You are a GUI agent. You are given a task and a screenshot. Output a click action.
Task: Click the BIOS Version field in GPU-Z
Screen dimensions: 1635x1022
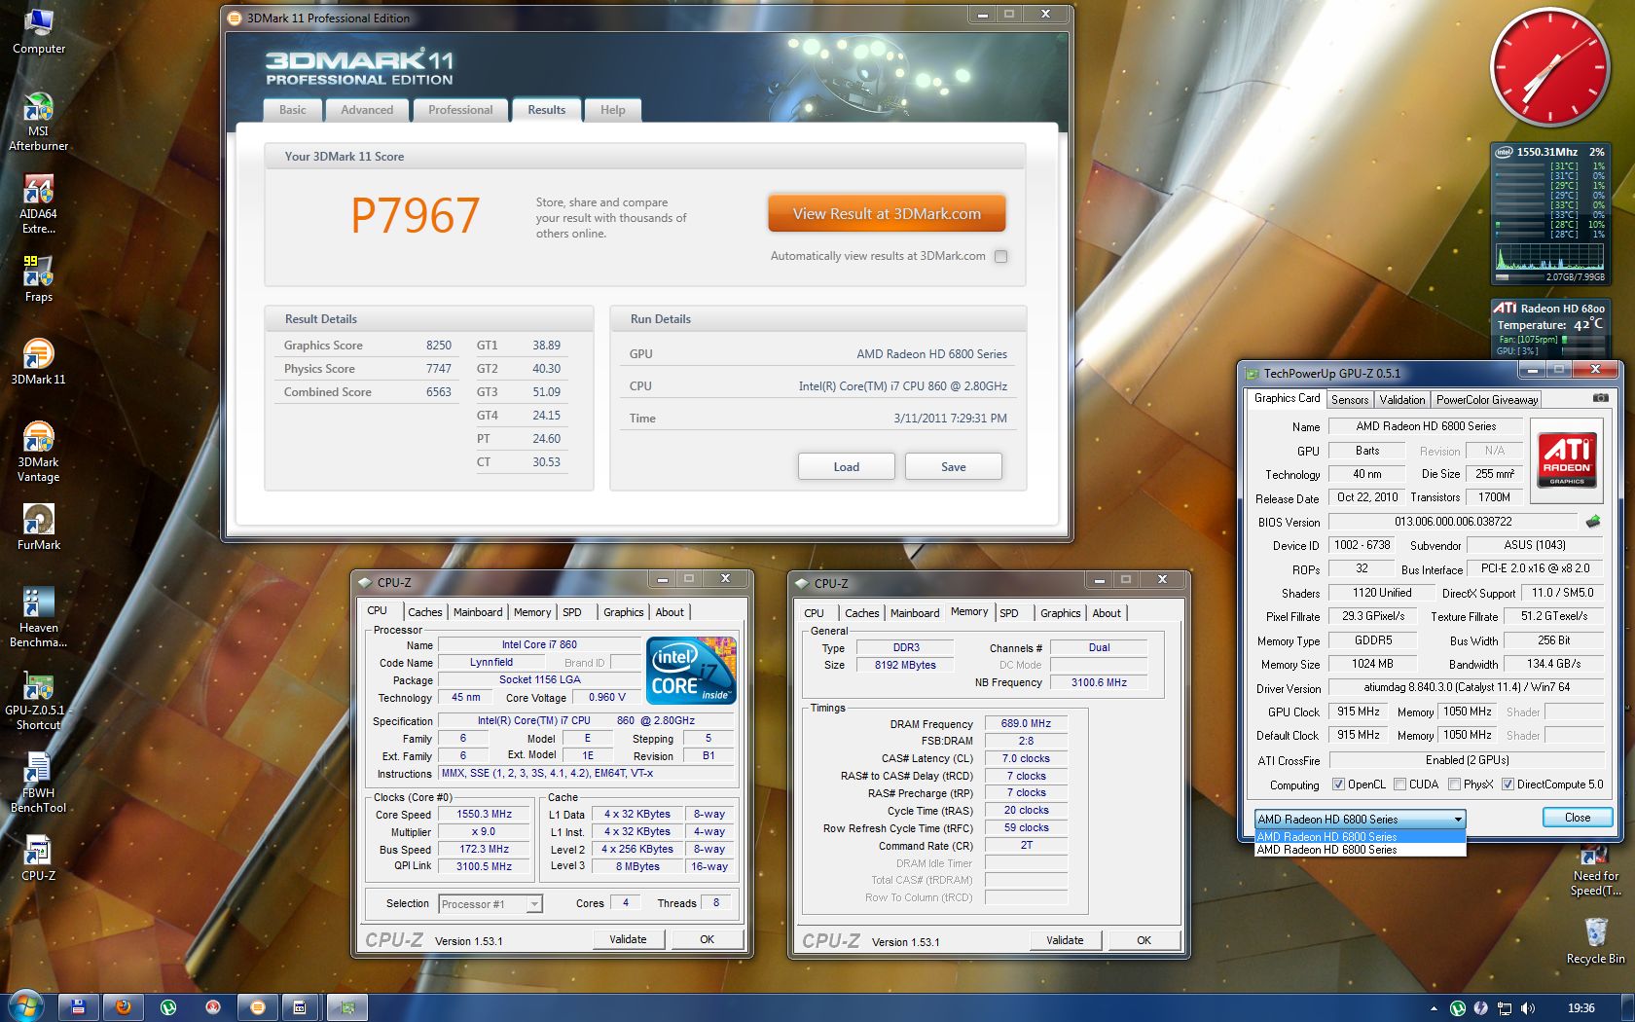pyautogui.click(x=1453, y=522)
